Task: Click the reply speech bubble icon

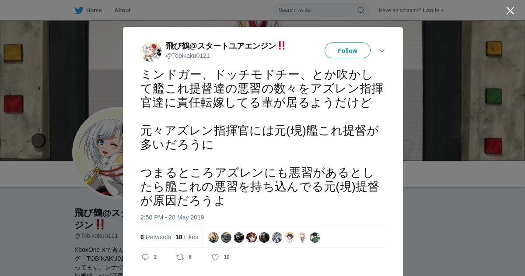Action: 145,257
